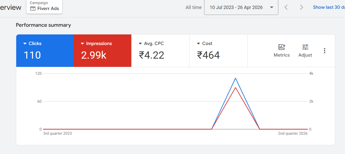Click the 120 left axis label
Screen dimensions: 345x154
coord(38,74)
